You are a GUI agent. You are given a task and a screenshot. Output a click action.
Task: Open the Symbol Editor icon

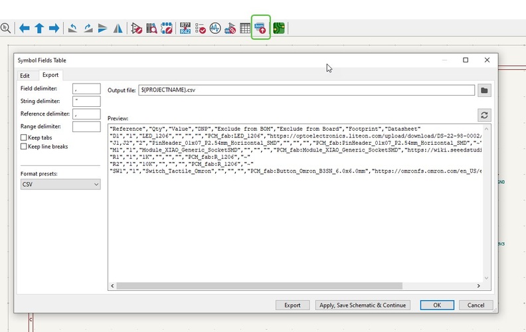(x=137, y=28)
